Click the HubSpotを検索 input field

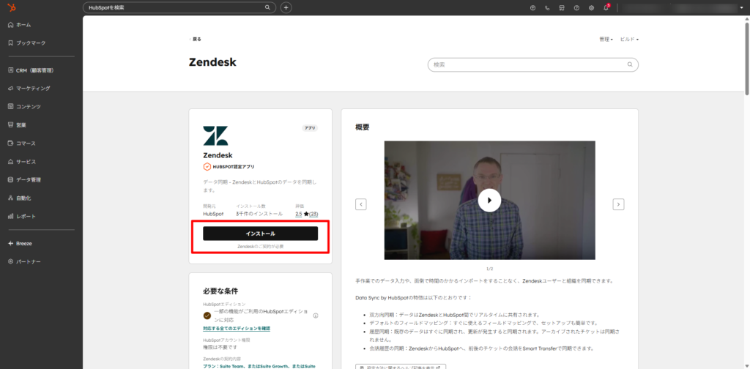179,7
